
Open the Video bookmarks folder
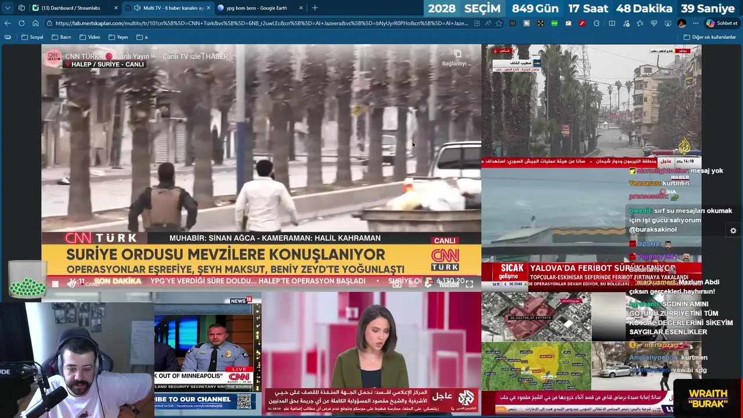coord(90,37)
